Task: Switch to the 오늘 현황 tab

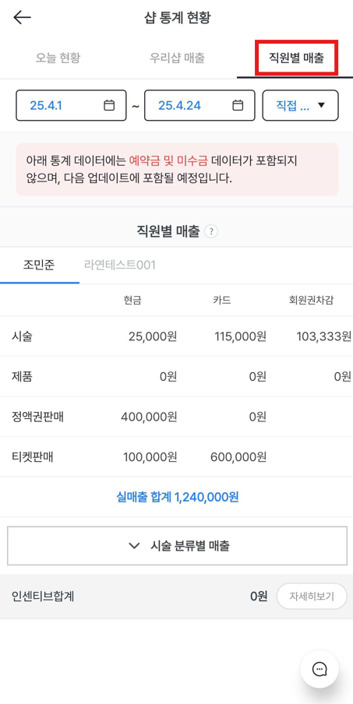Action: (58, 58)
